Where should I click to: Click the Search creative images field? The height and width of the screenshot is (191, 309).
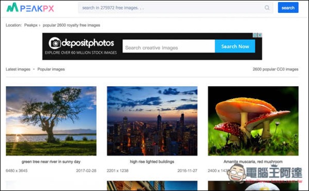[x=168, y=46]
